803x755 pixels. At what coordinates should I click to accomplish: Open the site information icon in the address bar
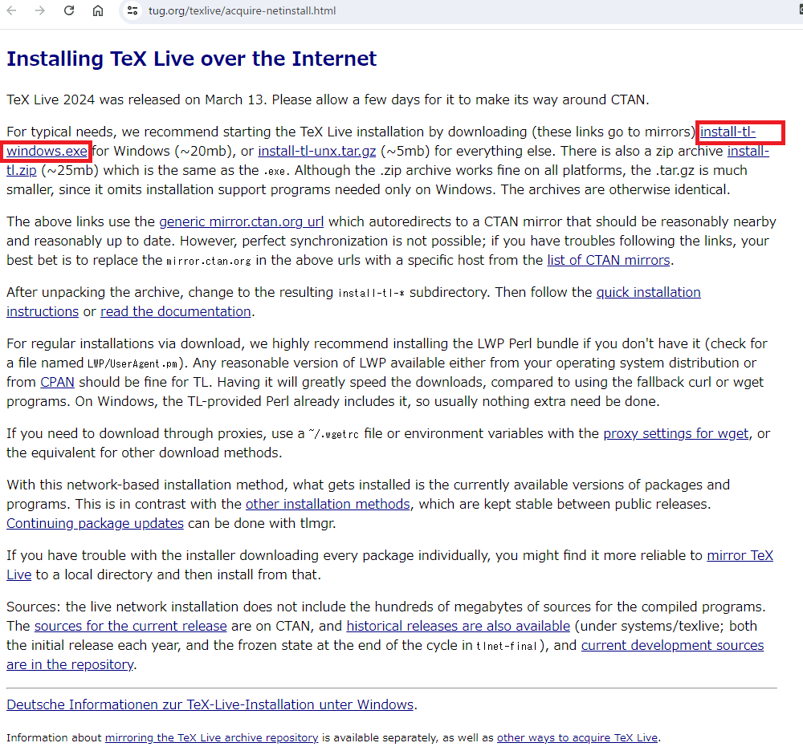pyautogui.click(x=132, y=10)
